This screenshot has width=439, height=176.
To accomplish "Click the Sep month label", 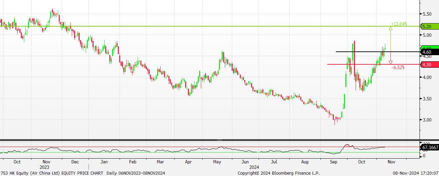I will point(333,162).
